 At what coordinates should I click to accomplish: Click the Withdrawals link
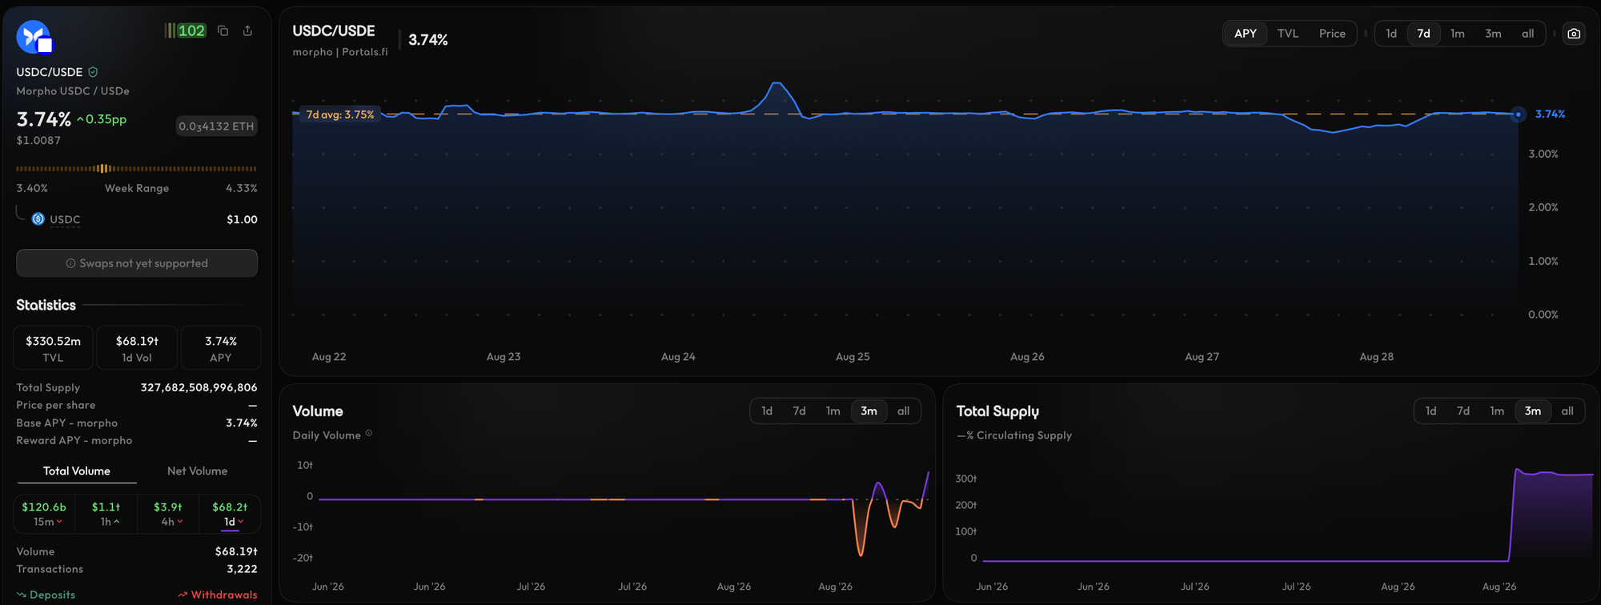point(218,595)
